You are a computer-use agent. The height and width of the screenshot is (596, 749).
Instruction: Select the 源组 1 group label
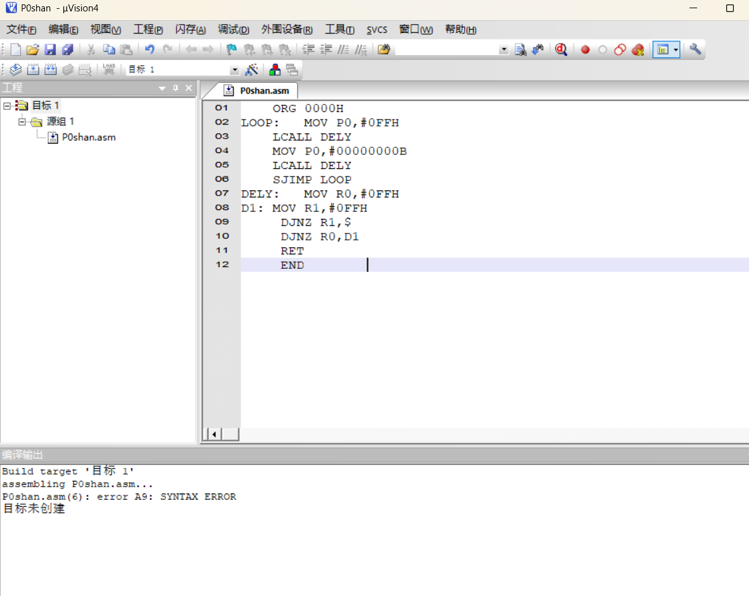tap(60, 121)
